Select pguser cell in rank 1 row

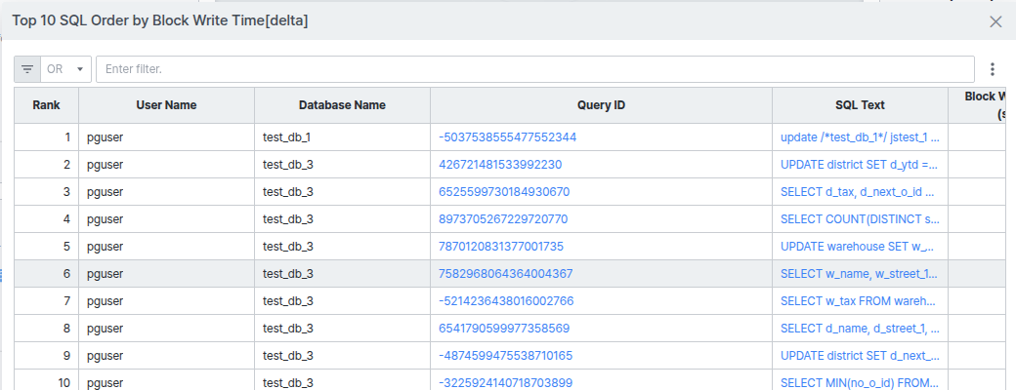166,137
